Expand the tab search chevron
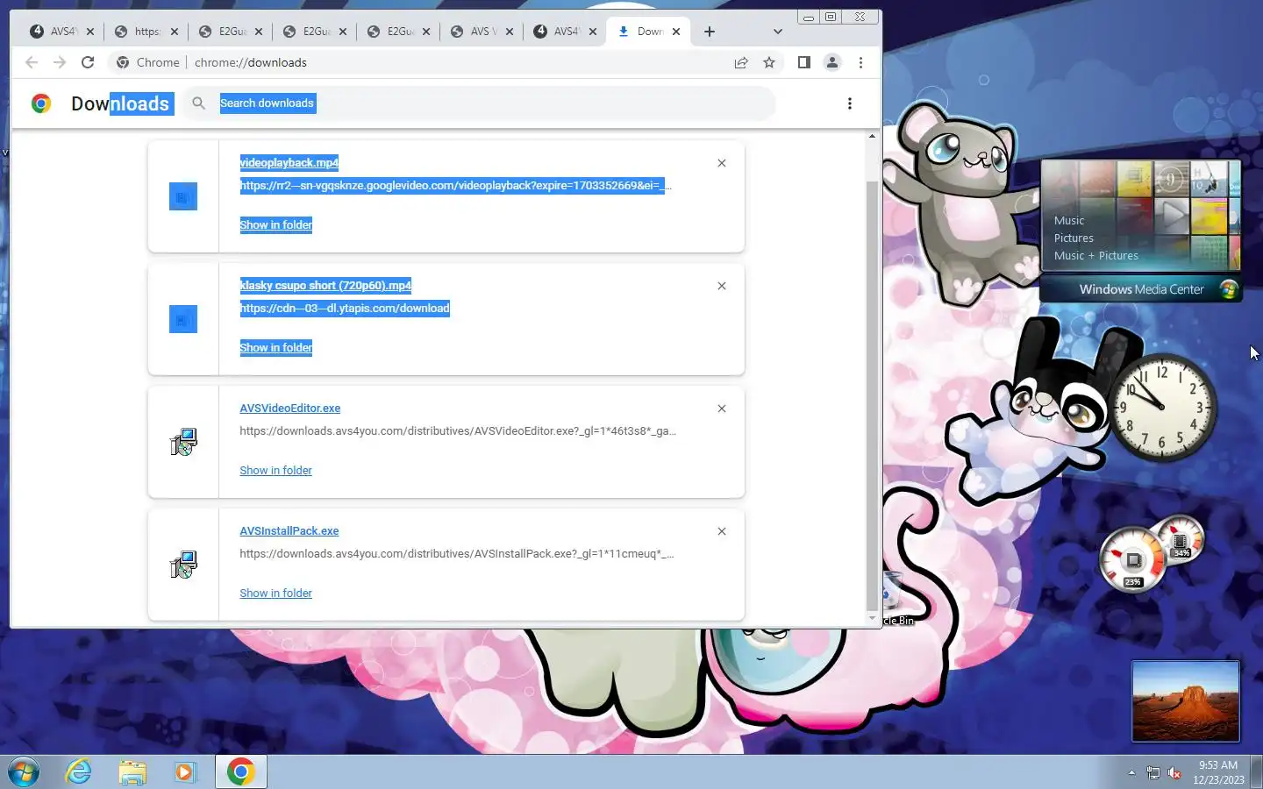This screenshot has height=789, width=1263. click(777, 32)
